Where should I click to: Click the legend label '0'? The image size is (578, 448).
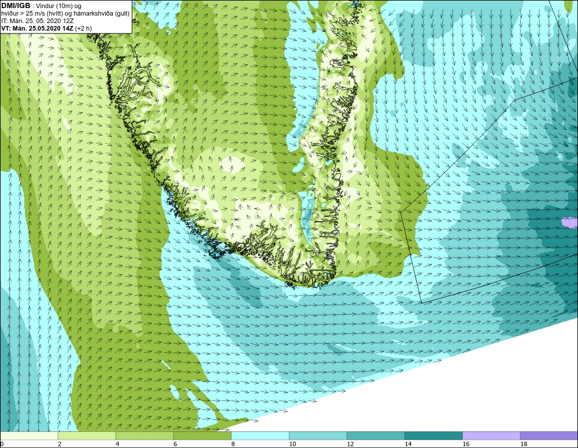[2, 444]
